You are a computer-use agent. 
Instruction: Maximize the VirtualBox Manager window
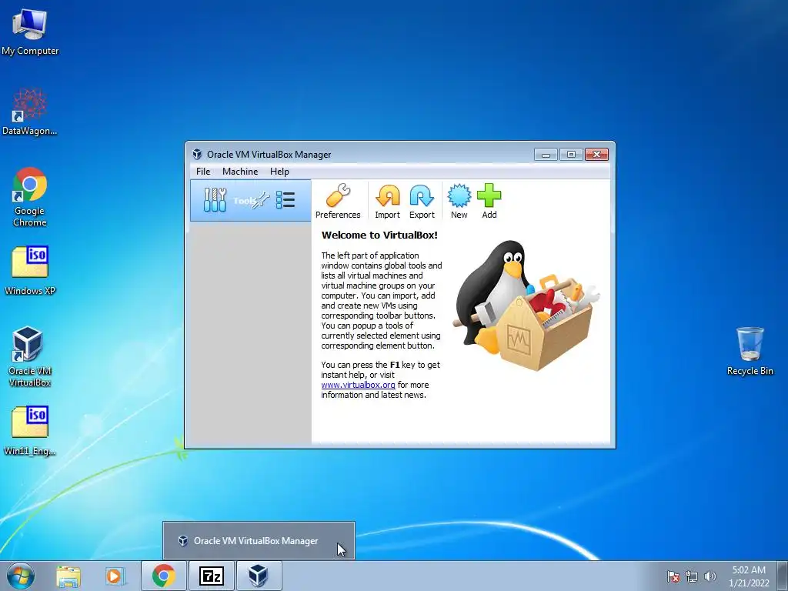pos(571,154)
